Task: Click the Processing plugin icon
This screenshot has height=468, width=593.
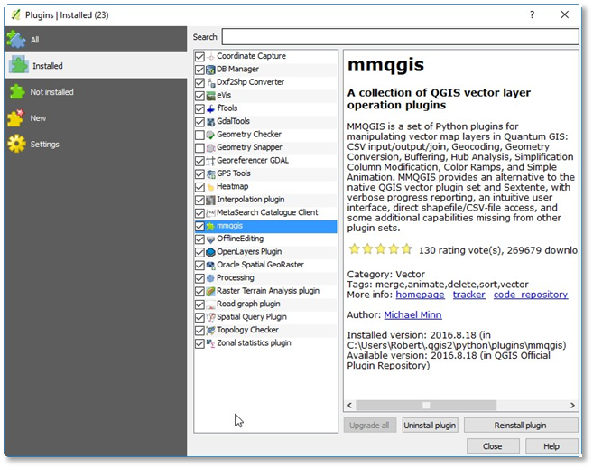Action: [210, 278]
